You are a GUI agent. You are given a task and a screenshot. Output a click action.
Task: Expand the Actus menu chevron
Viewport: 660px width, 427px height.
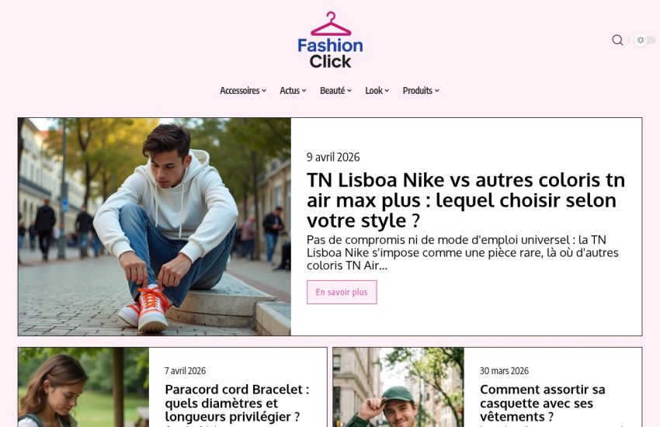pyautogui.click(x=304, y=91)
